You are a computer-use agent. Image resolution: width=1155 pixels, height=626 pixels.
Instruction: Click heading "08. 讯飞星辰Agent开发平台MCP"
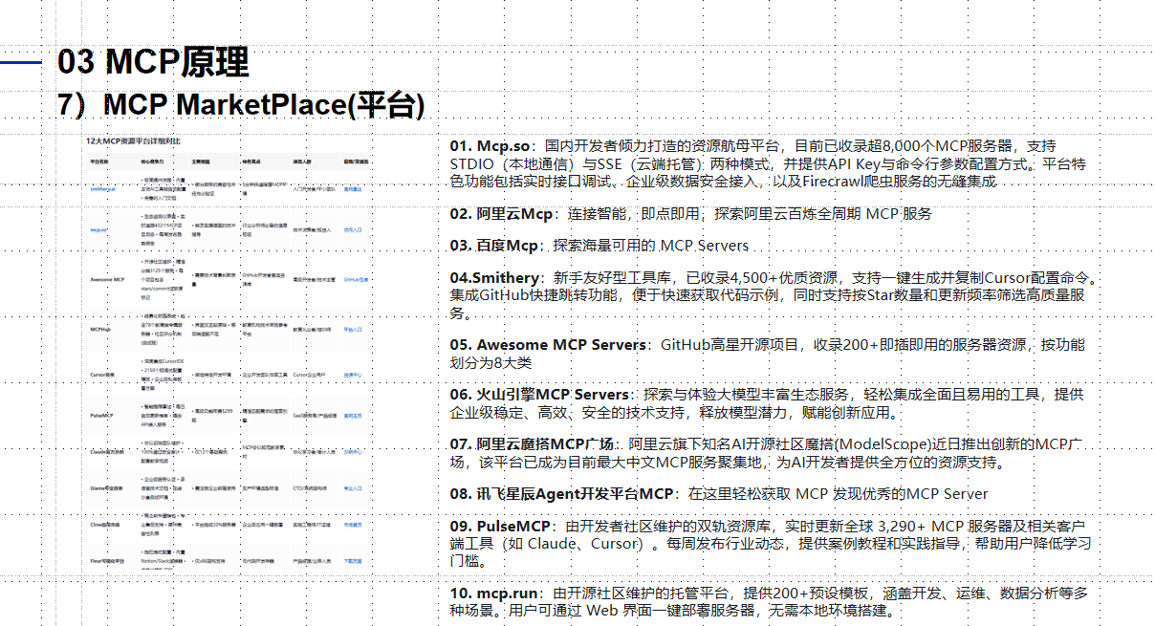562,494
